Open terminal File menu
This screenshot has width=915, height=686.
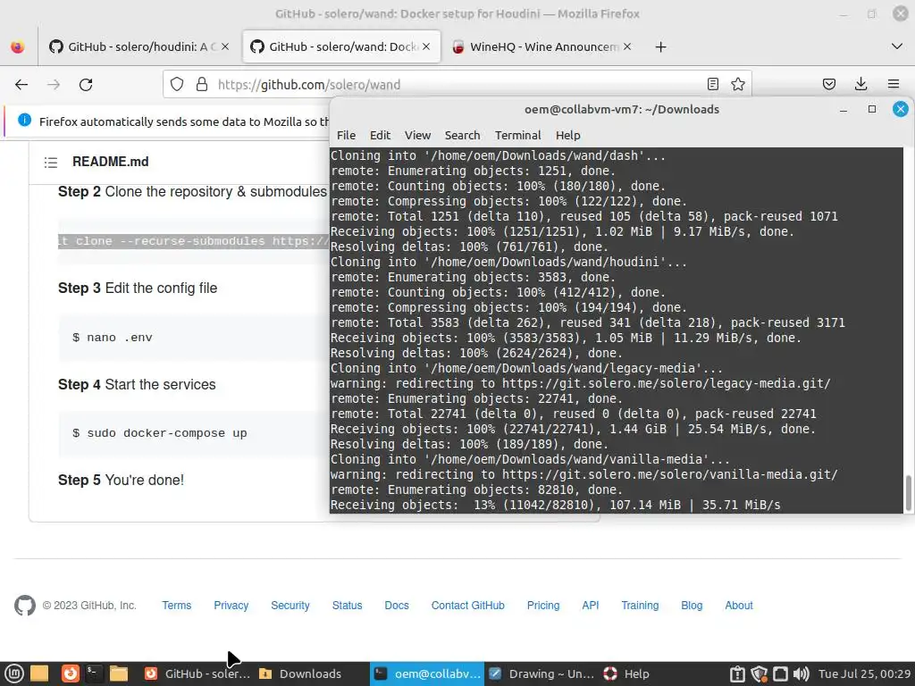[346, 136]
